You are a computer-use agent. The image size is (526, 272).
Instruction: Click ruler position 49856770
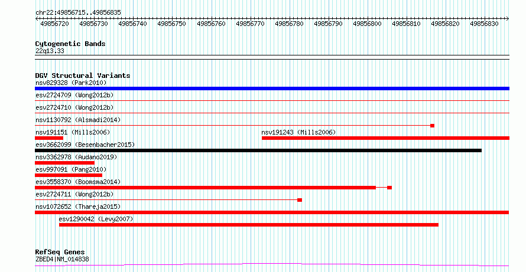pyautogui.click(x=250, y=24)
